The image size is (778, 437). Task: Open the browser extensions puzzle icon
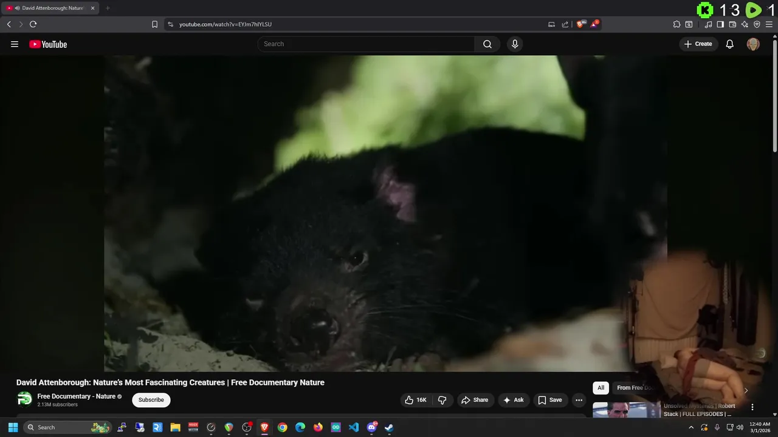(x=676, y=24)
